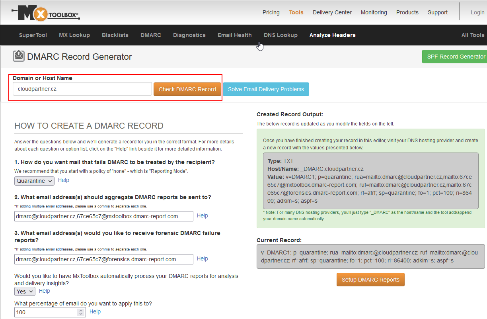Click Help beside the percentage field
487x319 pixels.
point(95,311)
